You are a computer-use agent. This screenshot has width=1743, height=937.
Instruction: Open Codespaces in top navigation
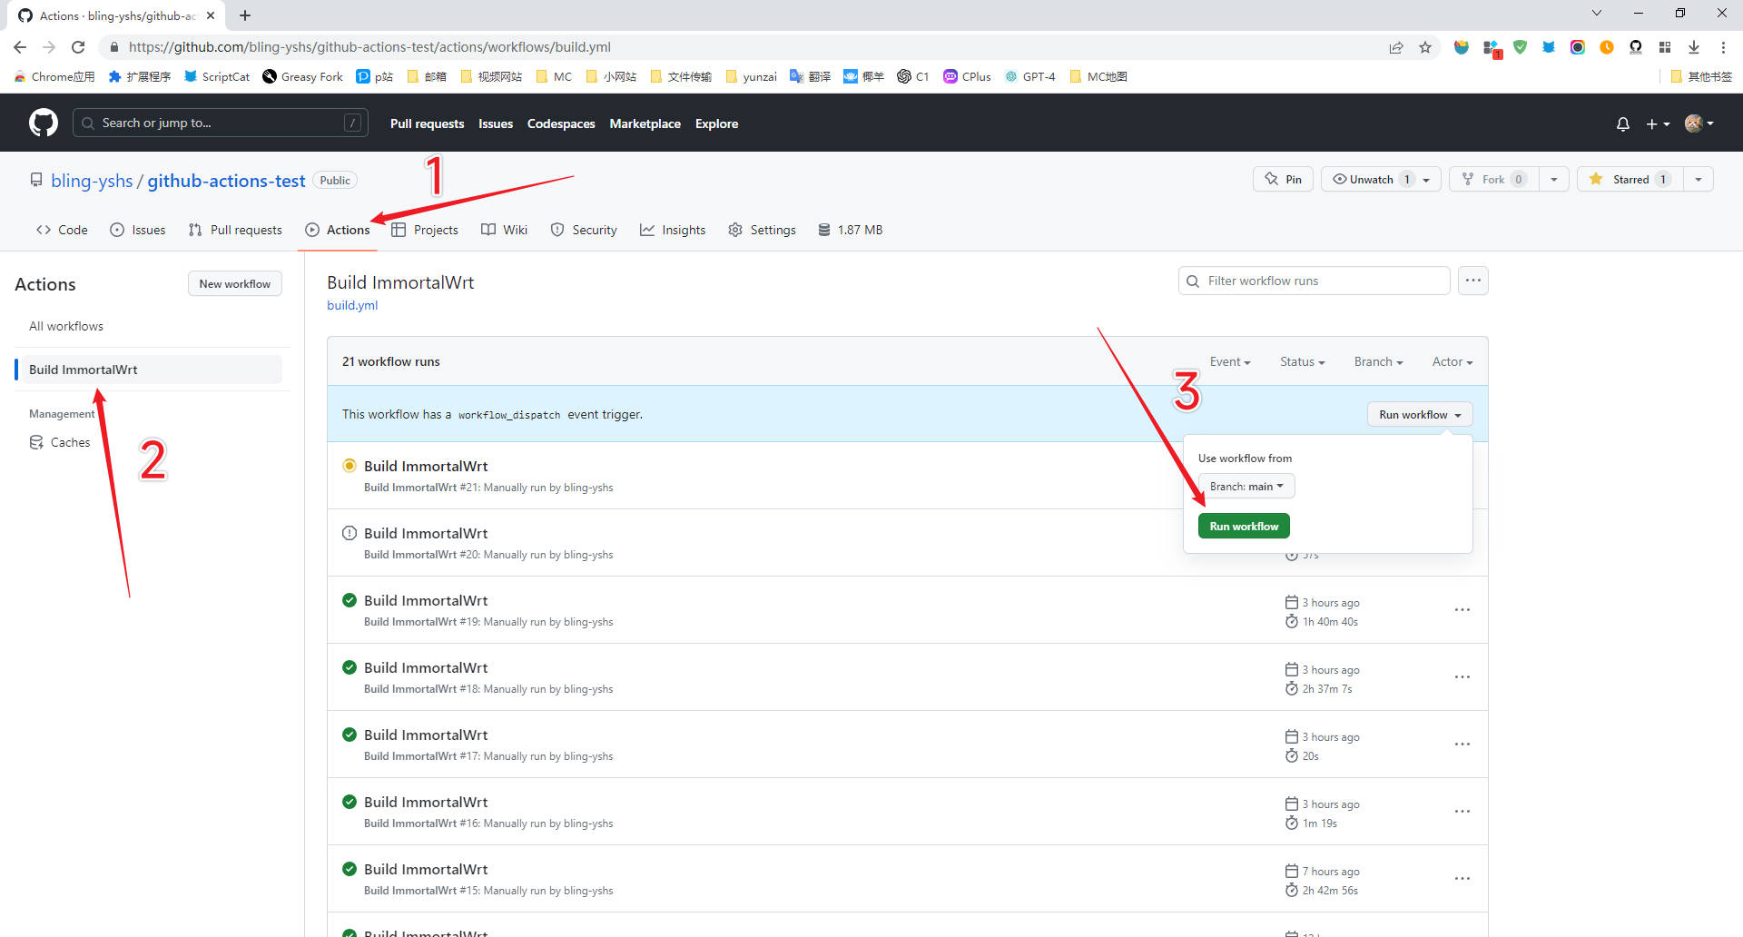[x=561, y=123]
